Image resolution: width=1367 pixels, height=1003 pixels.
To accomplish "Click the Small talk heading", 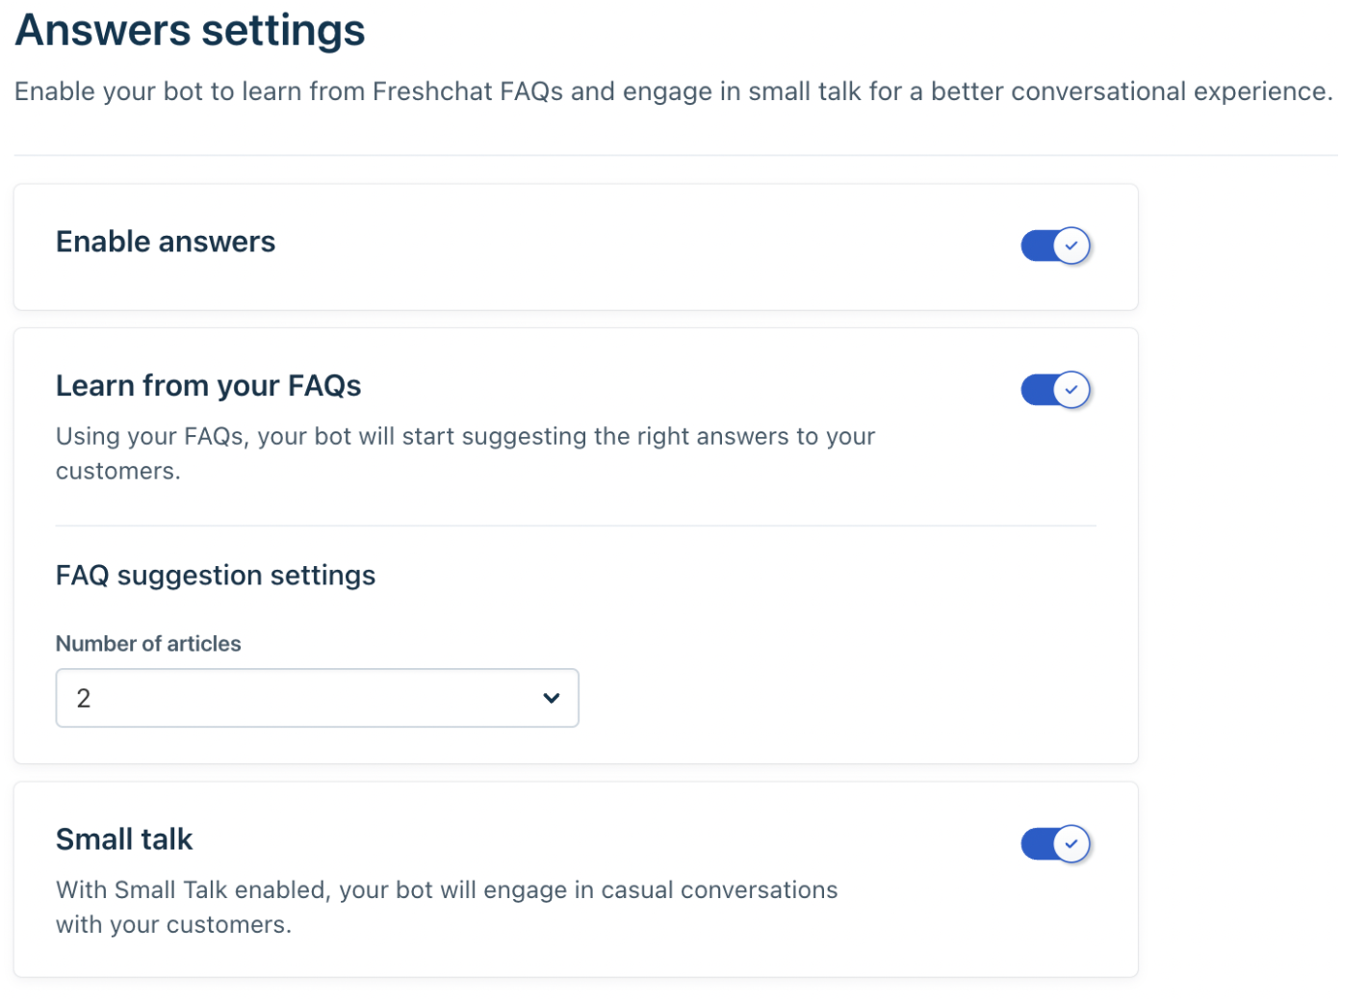I will coord(124,839).
